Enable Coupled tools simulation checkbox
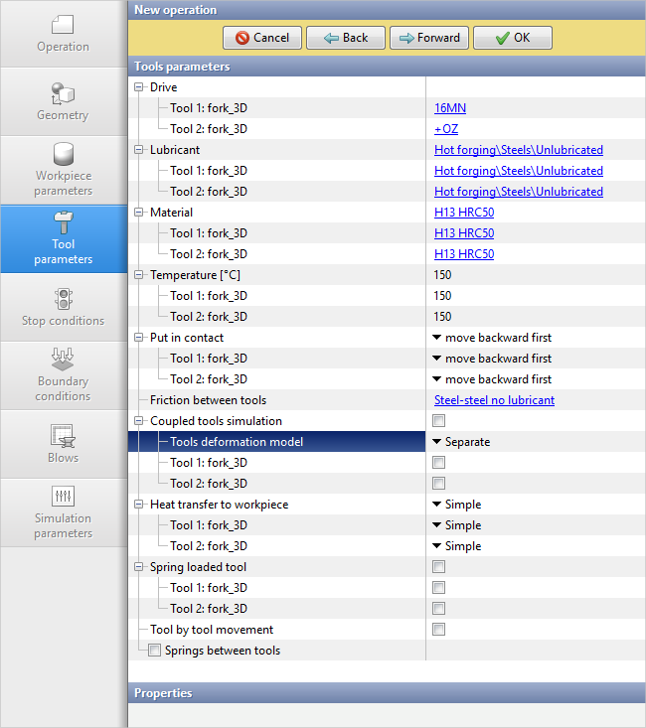Viewport: 646px width, 728px height. pyautogui.click(x=438, y=421)
